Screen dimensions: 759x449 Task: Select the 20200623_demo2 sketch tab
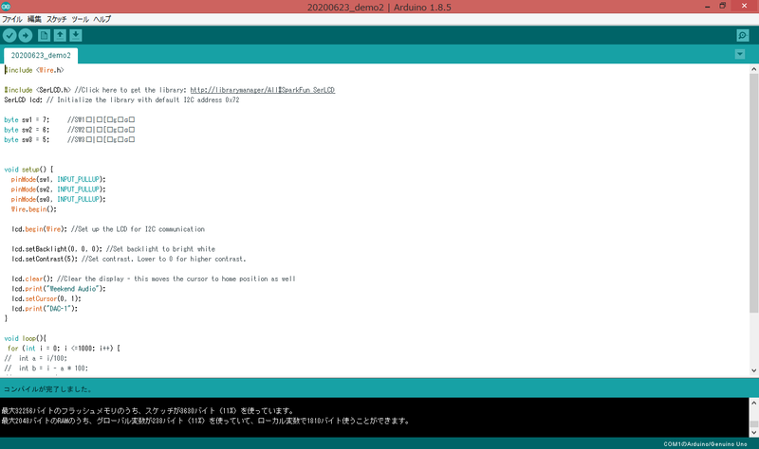41,56
